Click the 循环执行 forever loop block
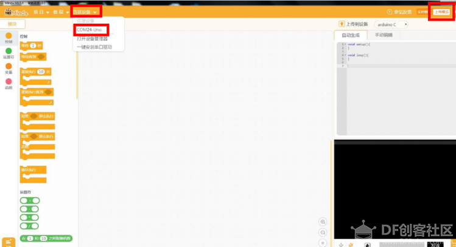The width and height of the screenshot is (456, 247). (33, 170)
